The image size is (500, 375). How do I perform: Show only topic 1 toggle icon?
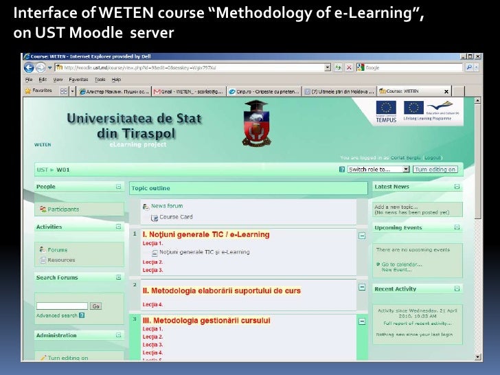point(362,236)
